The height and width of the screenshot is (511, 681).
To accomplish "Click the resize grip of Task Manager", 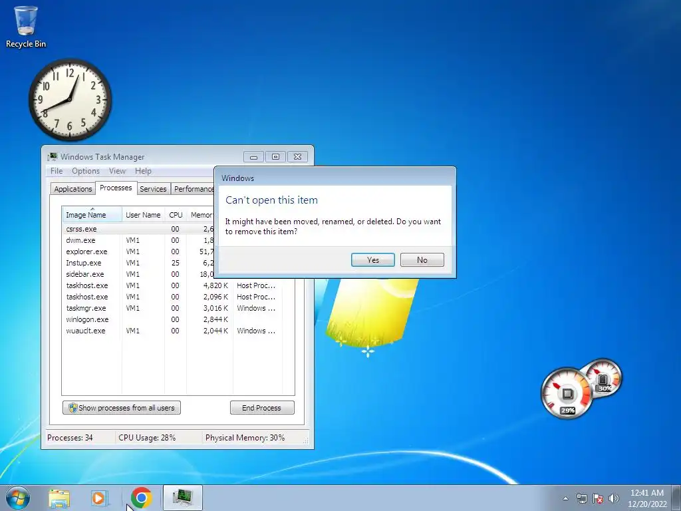I will click(x=306, y=440).
